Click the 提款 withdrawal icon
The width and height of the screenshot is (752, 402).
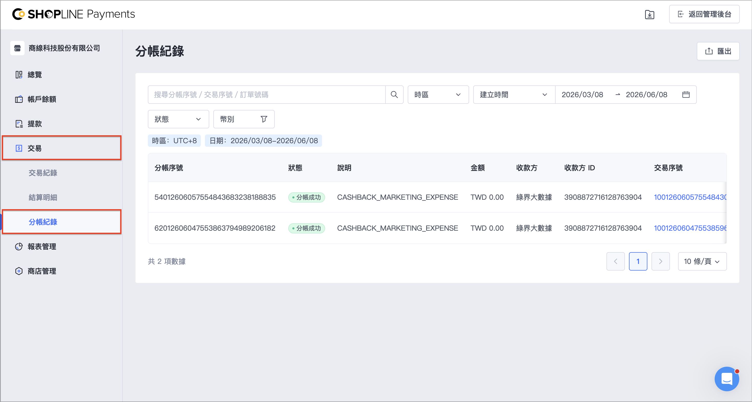[19, 124]
